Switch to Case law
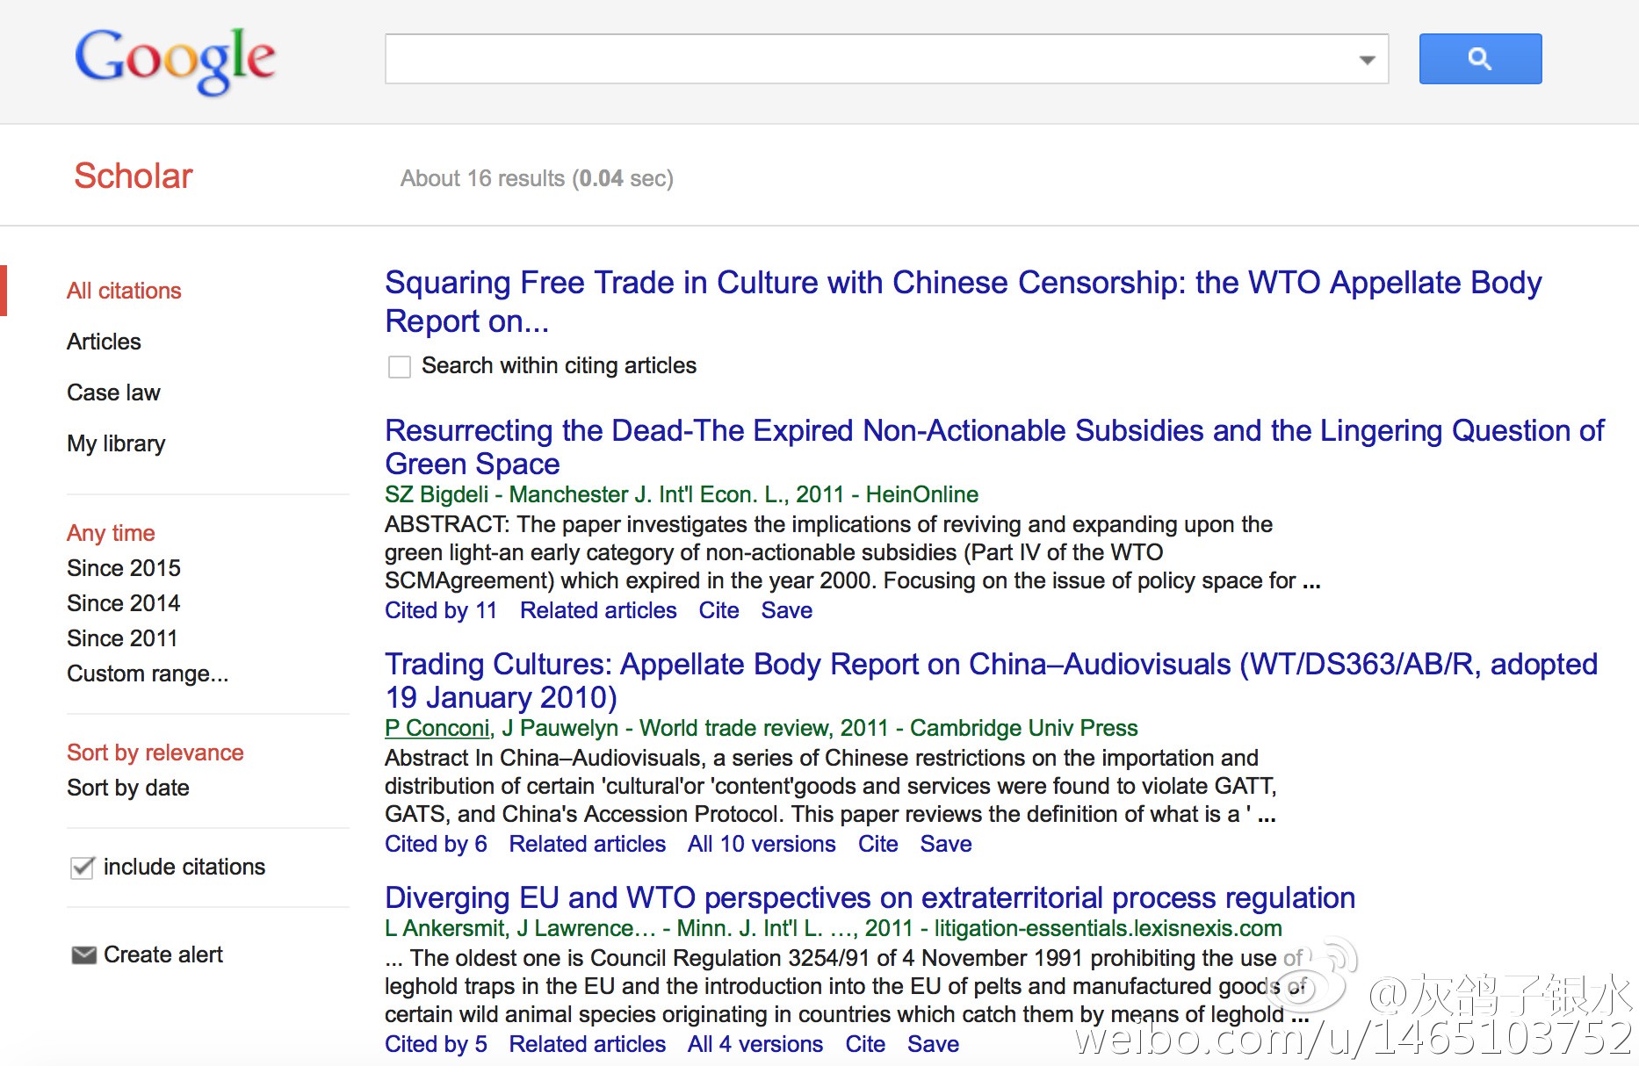The height and width of the screenshot is (1066, 1639). [113, 393]
